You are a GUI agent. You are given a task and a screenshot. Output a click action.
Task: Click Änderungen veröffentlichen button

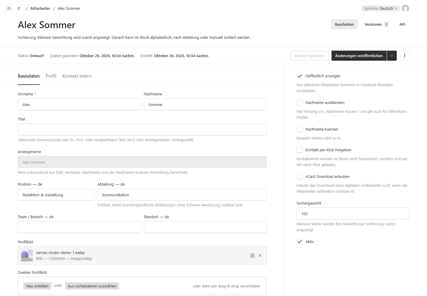(x=359, y=56)
